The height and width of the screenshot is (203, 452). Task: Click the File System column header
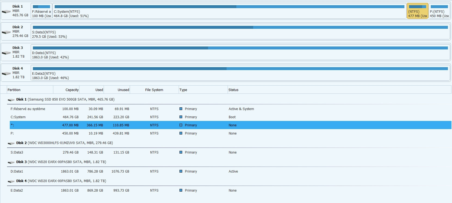tap(154, 90)
